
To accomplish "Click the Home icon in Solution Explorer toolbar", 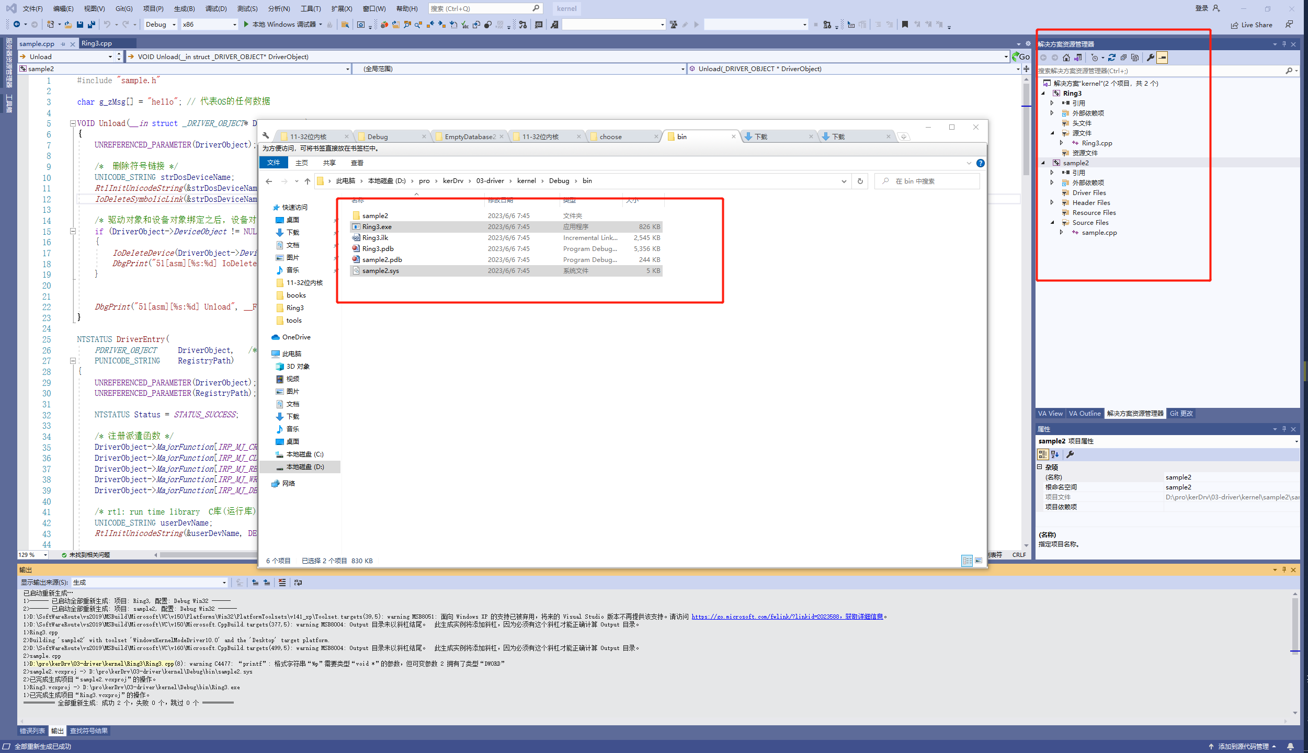I will pyautogui.click(x=1066, y=58).
